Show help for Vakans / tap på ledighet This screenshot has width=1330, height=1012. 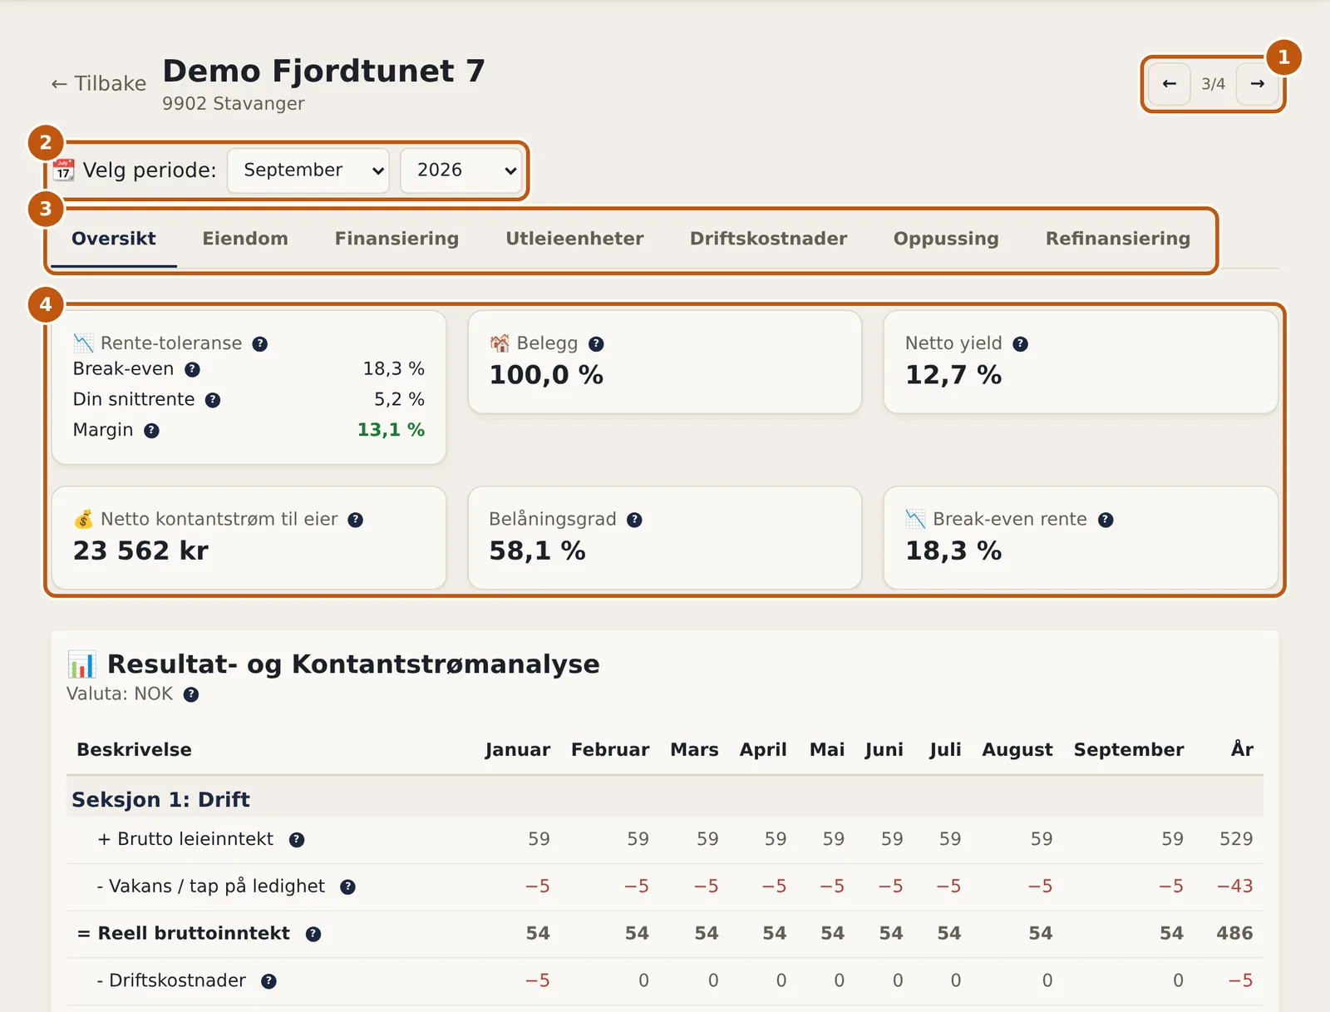348,887
